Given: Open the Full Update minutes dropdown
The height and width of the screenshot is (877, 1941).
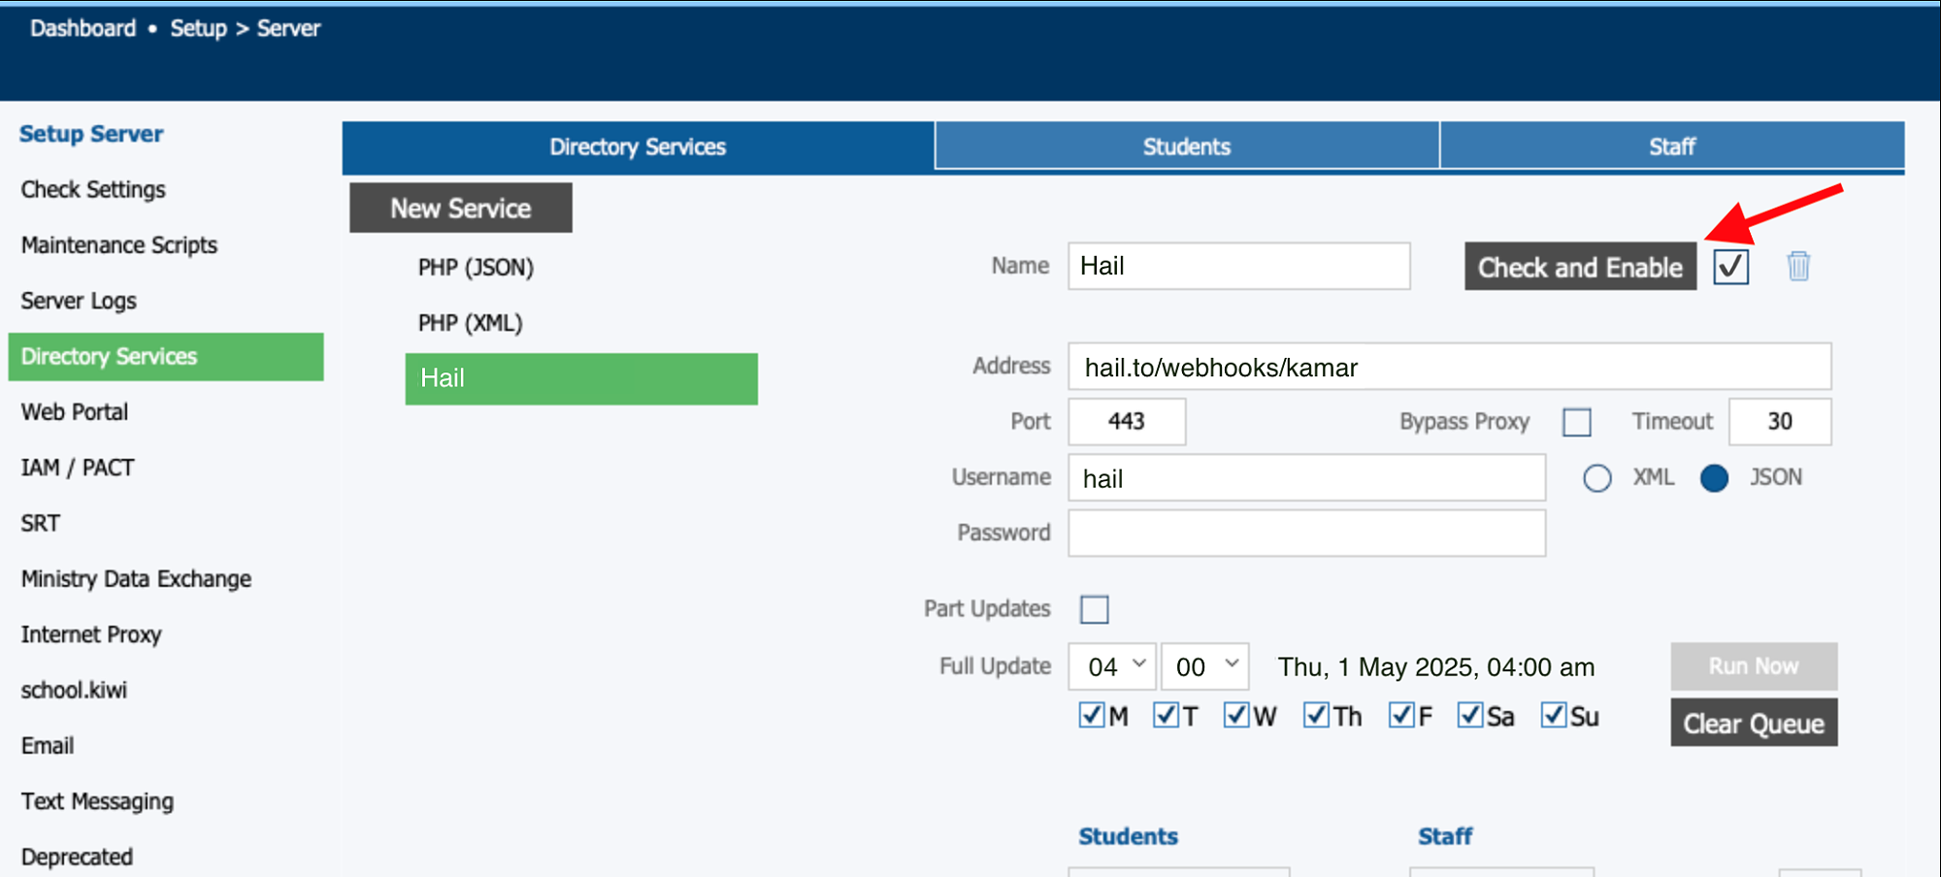Looking at the screenshot, I should [x=1204, y=666].
